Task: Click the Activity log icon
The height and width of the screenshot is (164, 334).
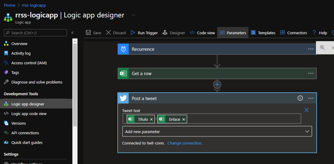Action: click(6, 53)
